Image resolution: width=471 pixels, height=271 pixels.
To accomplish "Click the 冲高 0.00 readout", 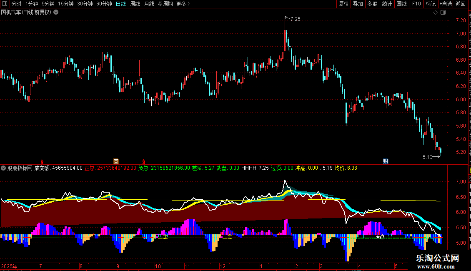I will (x=307, y=168).
